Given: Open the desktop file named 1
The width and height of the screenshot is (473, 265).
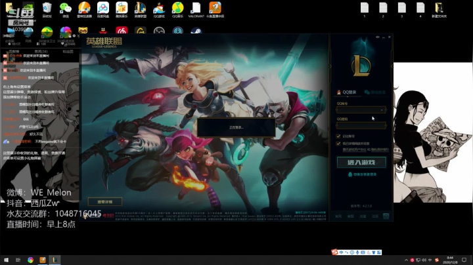Looking at the screenshot, I should pos(365,10).
